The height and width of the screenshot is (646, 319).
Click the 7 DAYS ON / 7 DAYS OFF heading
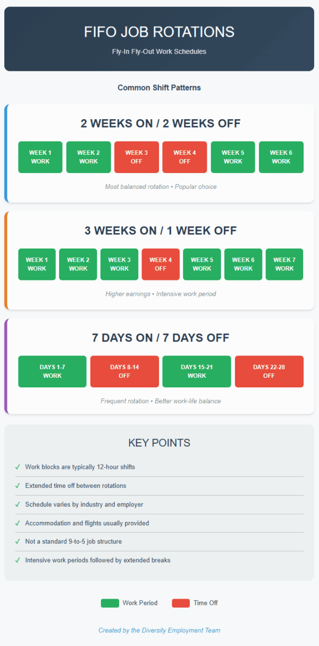160,338
